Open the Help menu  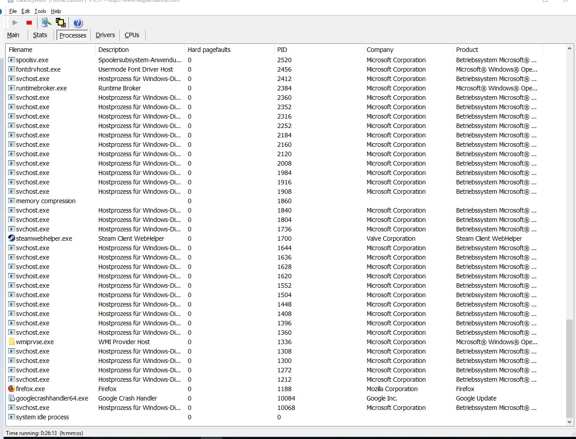coord(56,11)
